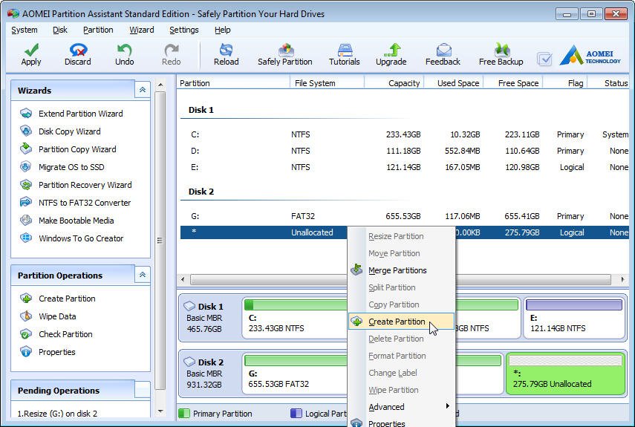This screenshot has height=427, width=635.
Task: Choose Create Partition in the context menu
Action: point(401,322)
